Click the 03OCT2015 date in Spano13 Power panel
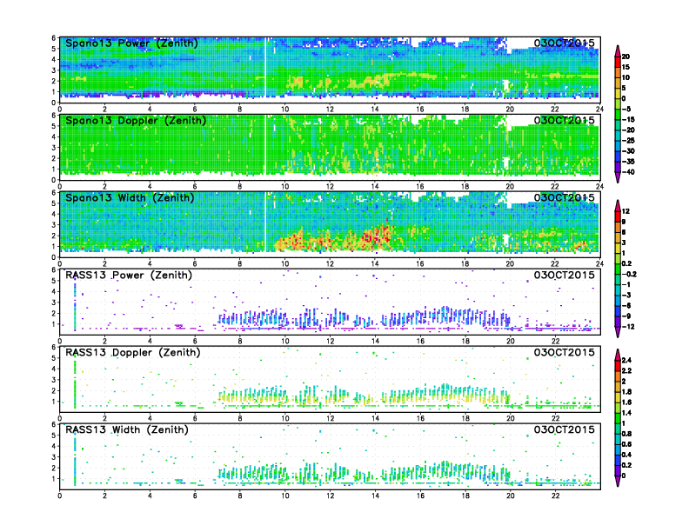 565,43
